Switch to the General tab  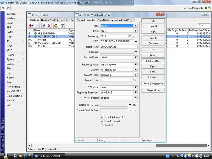(x=81, y=20)
